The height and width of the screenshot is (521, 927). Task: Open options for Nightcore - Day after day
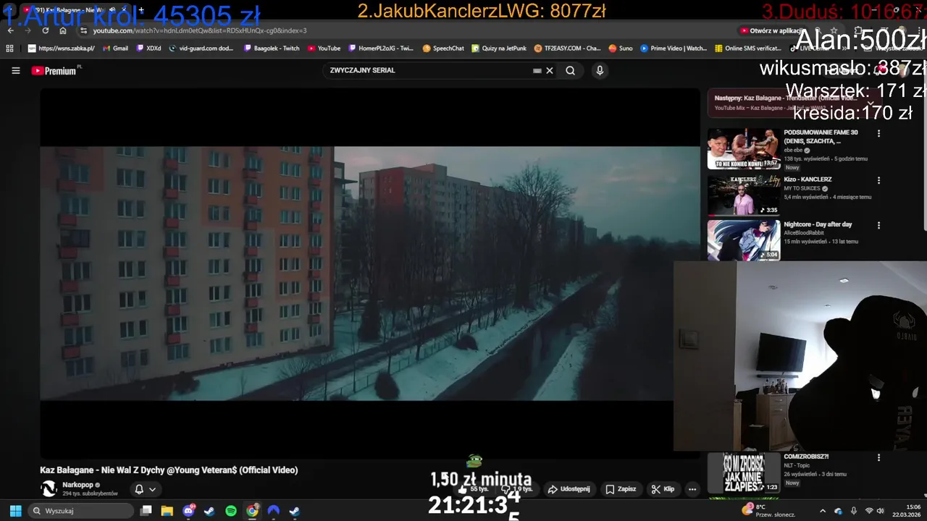coord(878,225)
